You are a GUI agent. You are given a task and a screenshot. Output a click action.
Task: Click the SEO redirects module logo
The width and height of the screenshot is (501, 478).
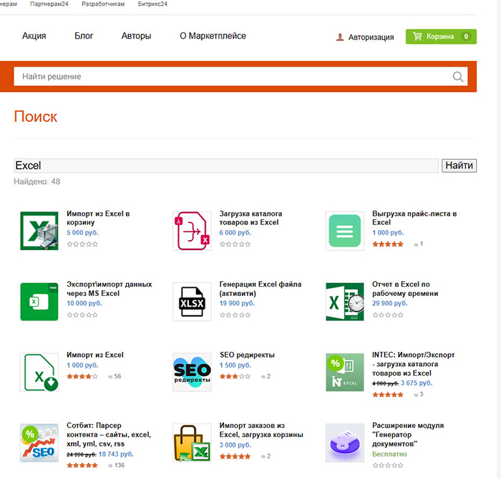point(192,372)
